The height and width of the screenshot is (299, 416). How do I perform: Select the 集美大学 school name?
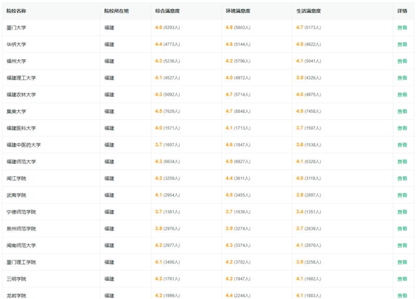16,111
